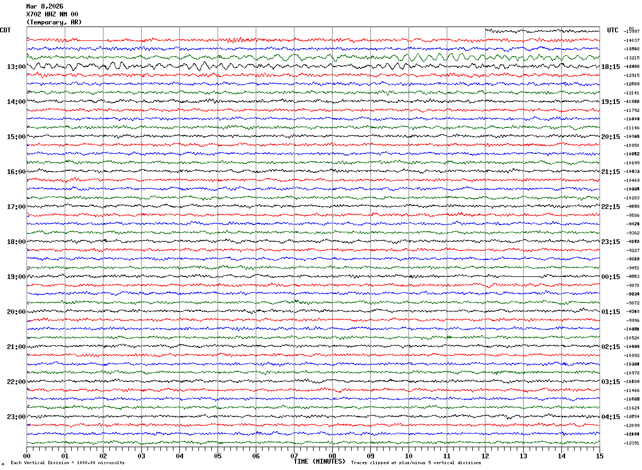642x470 pixels.
Task: Click the "11" minute axis label
Action: click(447, 456)
